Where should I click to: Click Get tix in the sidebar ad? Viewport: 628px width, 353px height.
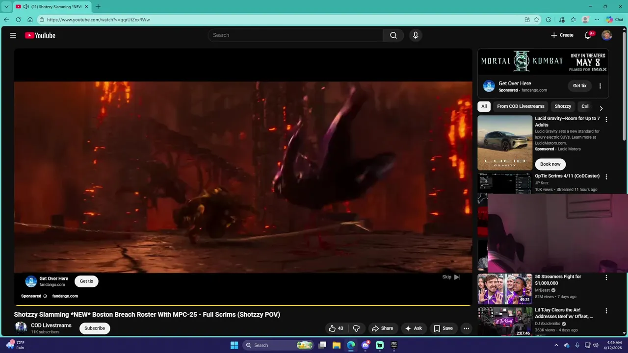(580, 86)
